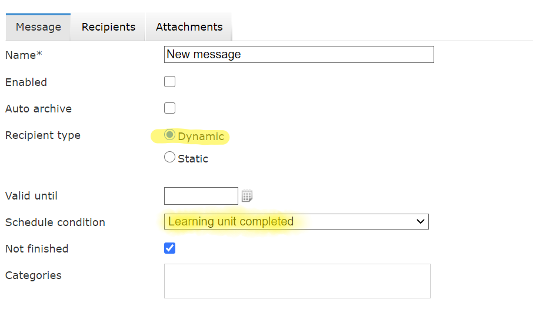Viewport: 533px width, 309px height.
Task: Tick the Enabled checkbox
Action: pos(169,82)
